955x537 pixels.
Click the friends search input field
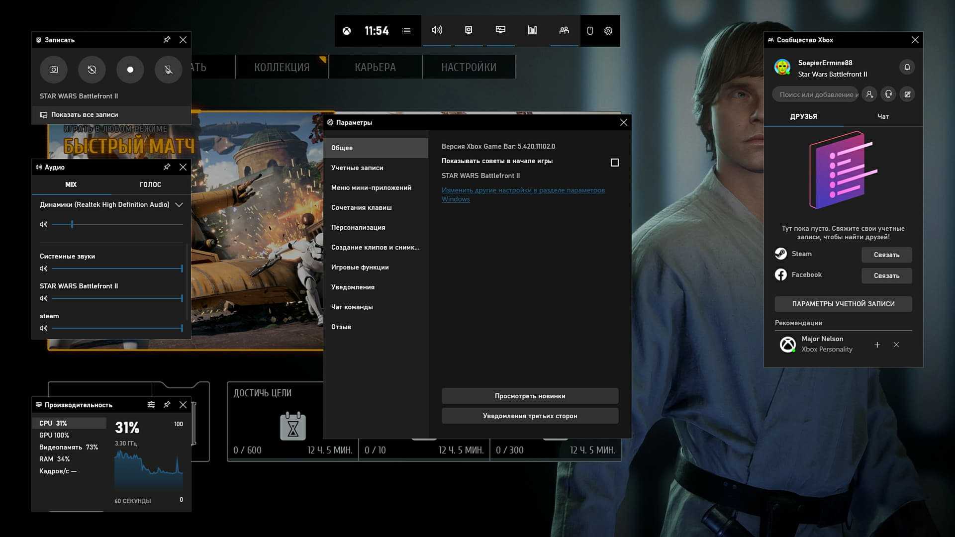point(816,94)
